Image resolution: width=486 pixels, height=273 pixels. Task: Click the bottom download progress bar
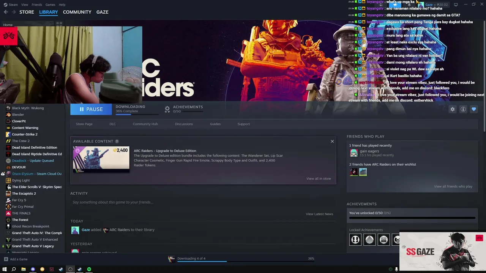coord(246,261)
